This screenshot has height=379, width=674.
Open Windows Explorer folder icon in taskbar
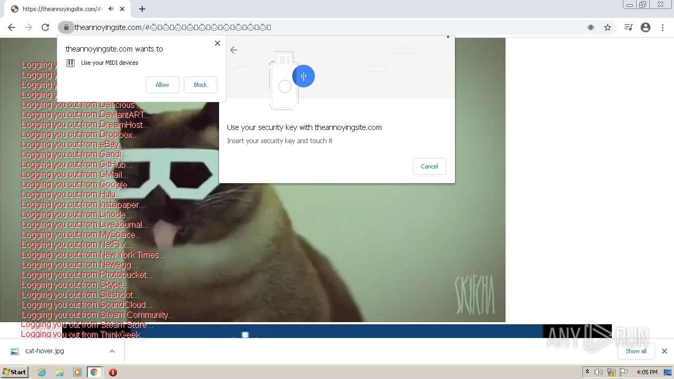[x=60, y=372]
